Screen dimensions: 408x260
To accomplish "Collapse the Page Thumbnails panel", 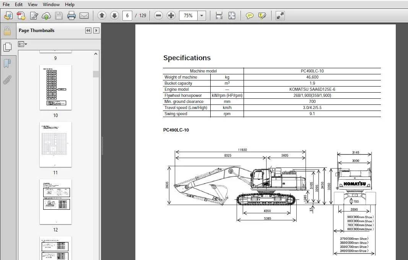I will point(88,30).
